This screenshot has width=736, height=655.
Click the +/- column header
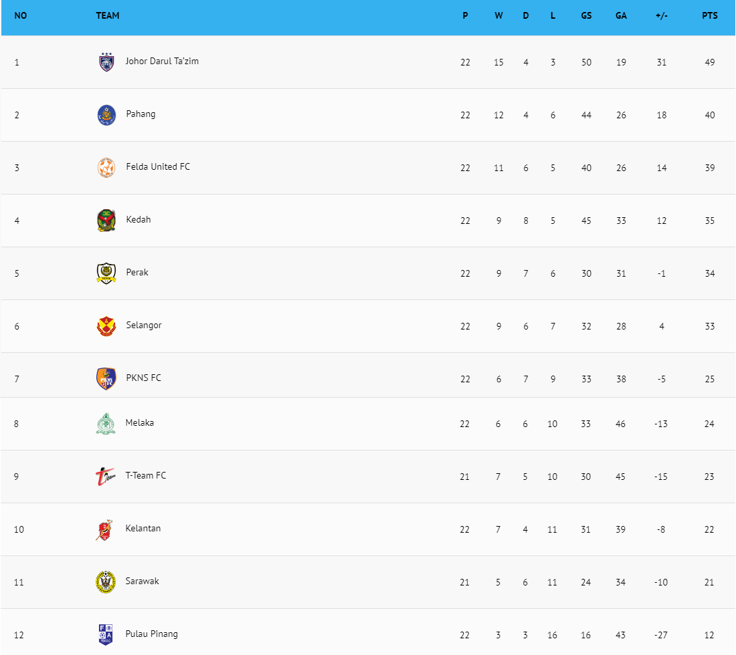[x=661, y=16]
